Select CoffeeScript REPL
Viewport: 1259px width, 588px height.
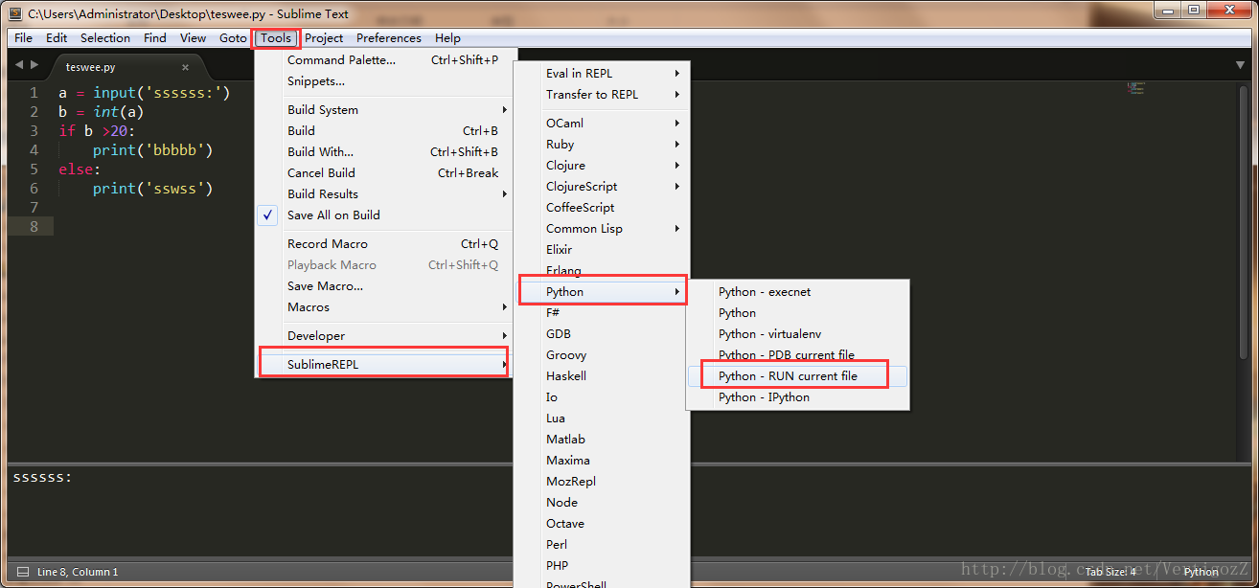coord(603,208)
